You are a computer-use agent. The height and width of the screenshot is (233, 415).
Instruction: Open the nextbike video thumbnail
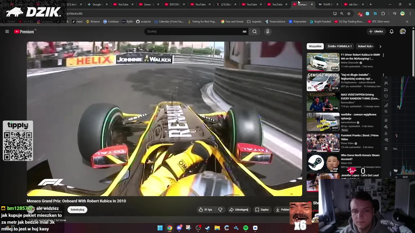pyautogui.click(x=323, y=122)
